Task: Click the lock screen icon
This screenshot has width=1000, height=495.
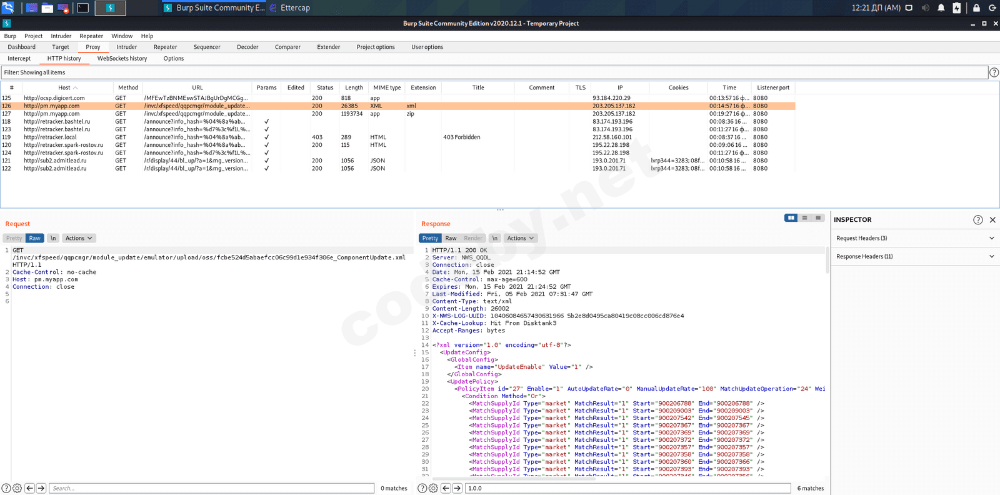Action: pos(976,7)
